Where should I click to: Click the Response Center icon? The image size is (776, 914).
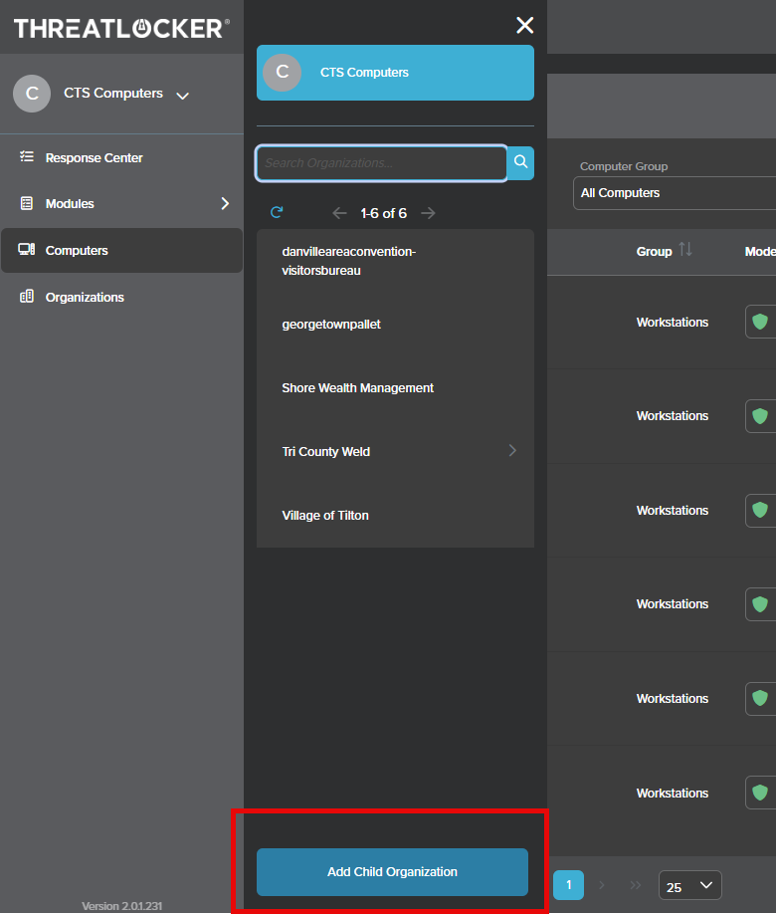(27, 156)
